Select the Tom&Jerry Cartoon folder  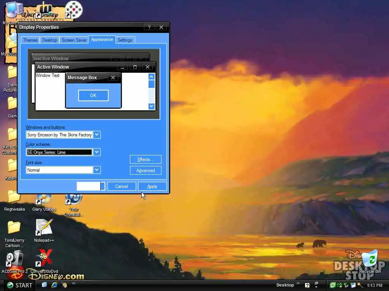coord(14,234)
